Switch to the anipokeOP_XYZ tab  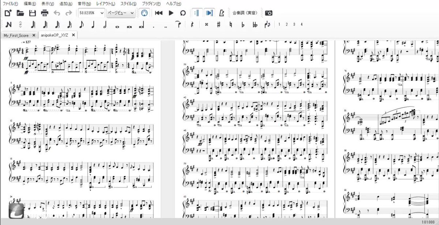(55, 35)
